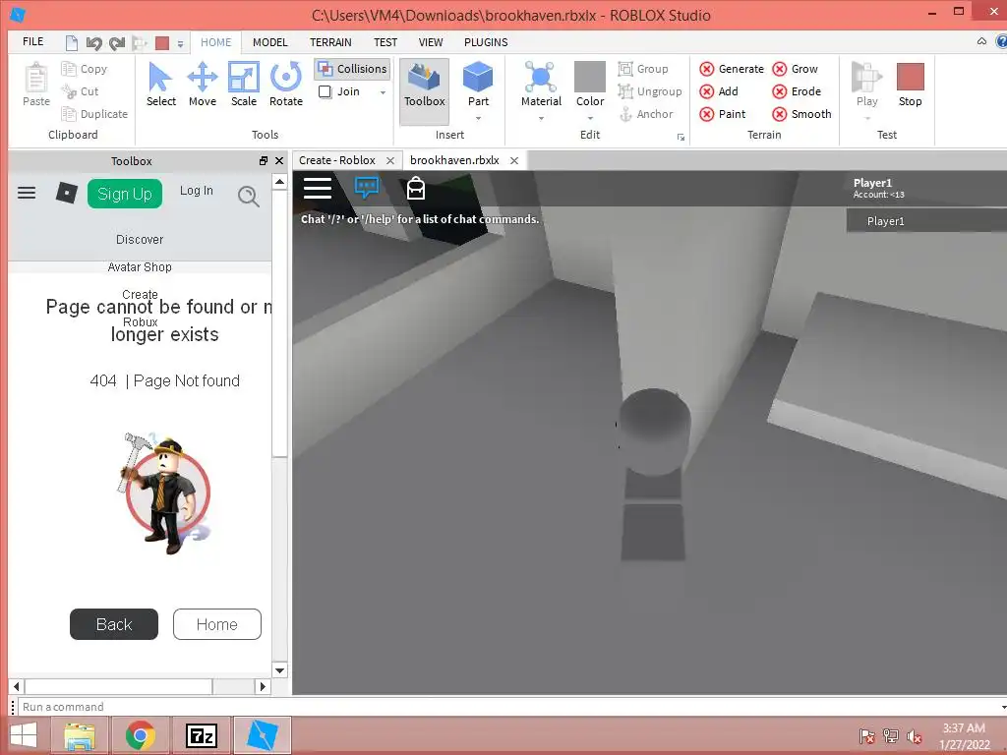Click the quick access red stop square
Screen dimensions: 1007x755
point(162,43)
